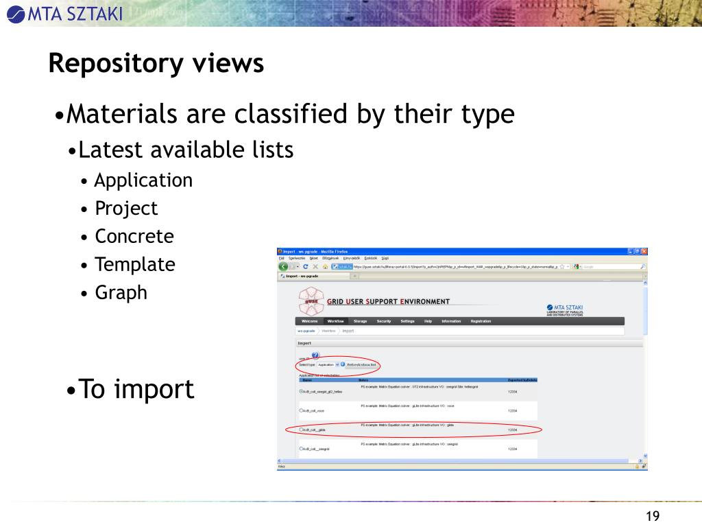702x527 pixels.
Task: Open Firefox Fájl menu
Action: [282, 258]
